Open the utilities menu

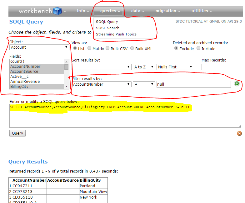[202, 11]
